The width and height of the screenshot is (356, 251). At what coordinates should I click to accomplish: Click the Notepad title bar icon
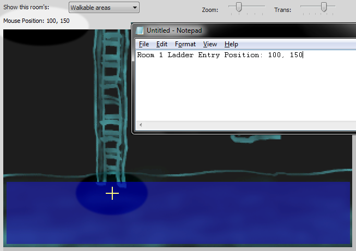(x=140, y=30)
